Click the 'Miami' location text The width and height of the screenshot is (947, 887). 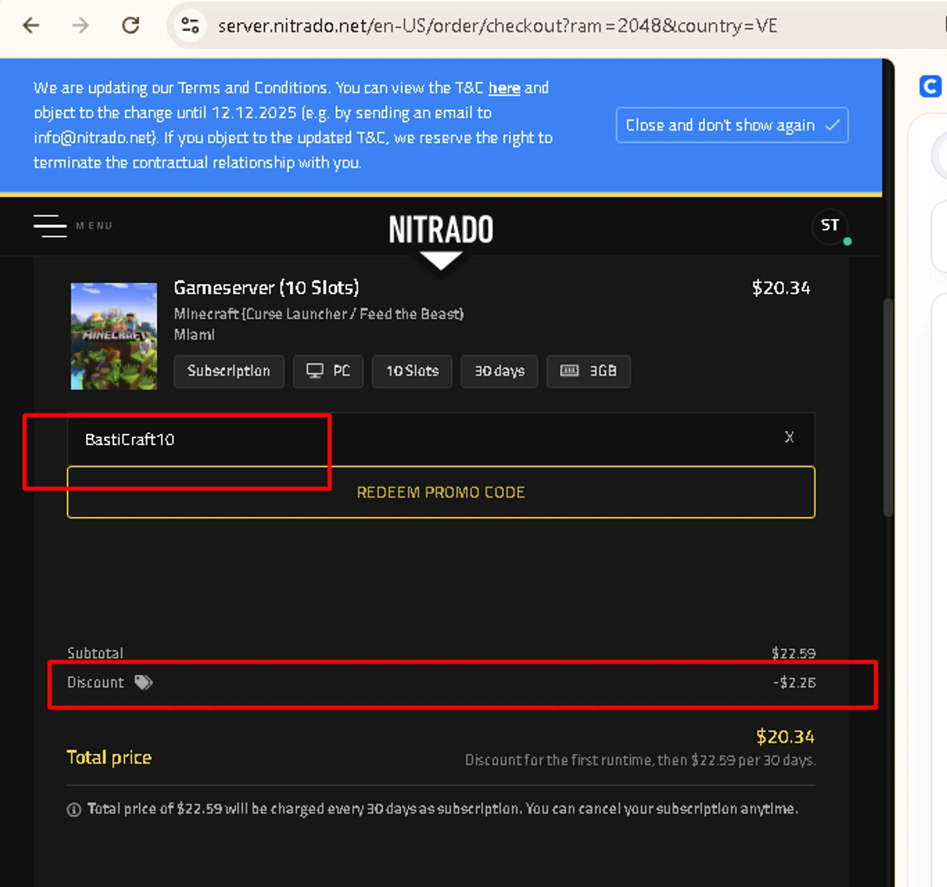(x=194, y=334)
